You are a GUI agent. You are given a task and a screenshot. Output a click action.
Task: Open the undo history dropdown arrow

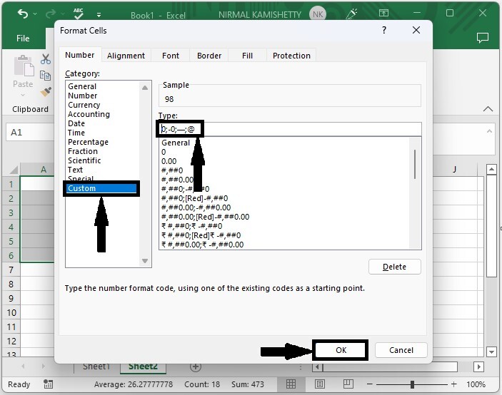coord(35,14)
